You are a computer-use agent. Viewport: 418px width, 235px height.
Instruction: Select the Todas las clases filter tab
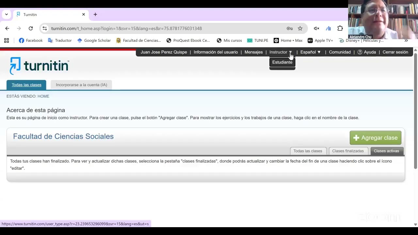click(308, 151)
